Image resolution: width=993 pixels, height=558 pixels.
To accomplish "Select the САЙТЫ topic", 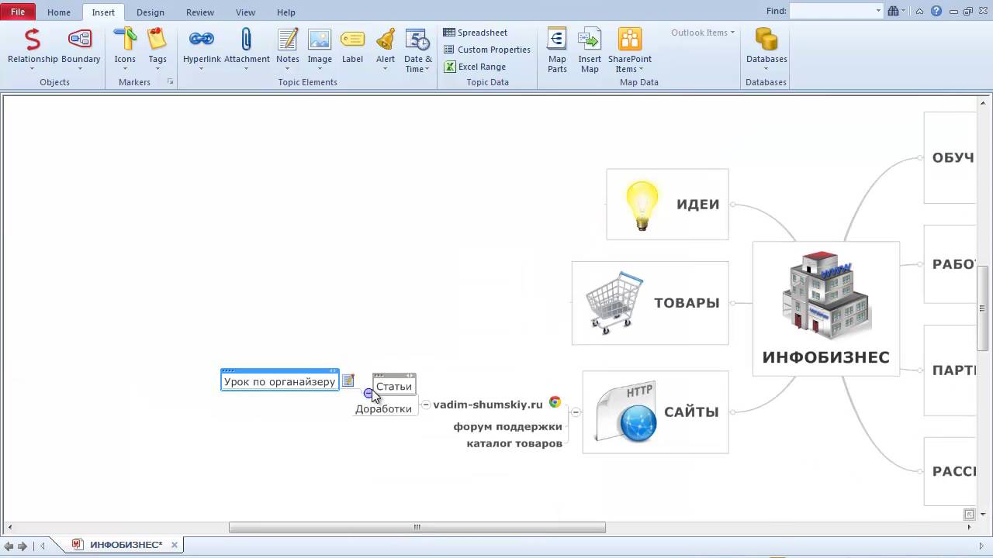I will coord(656,412).
